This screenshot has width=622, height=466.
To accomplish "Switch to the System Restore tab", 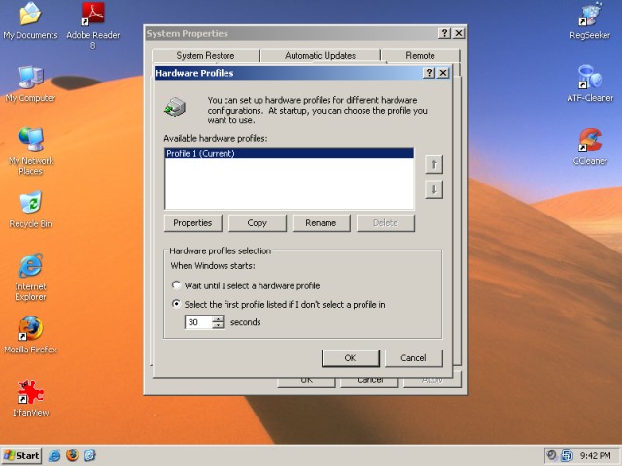I will coord(205,56).
